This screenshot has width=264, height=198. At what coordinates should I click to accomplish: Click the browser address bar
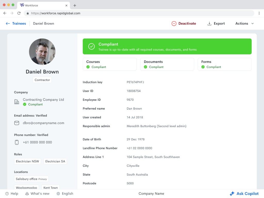click(139, 13)
